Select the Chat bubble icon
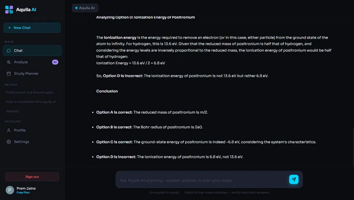The width and height of the screenshot is (354, 200). [9, 50]
